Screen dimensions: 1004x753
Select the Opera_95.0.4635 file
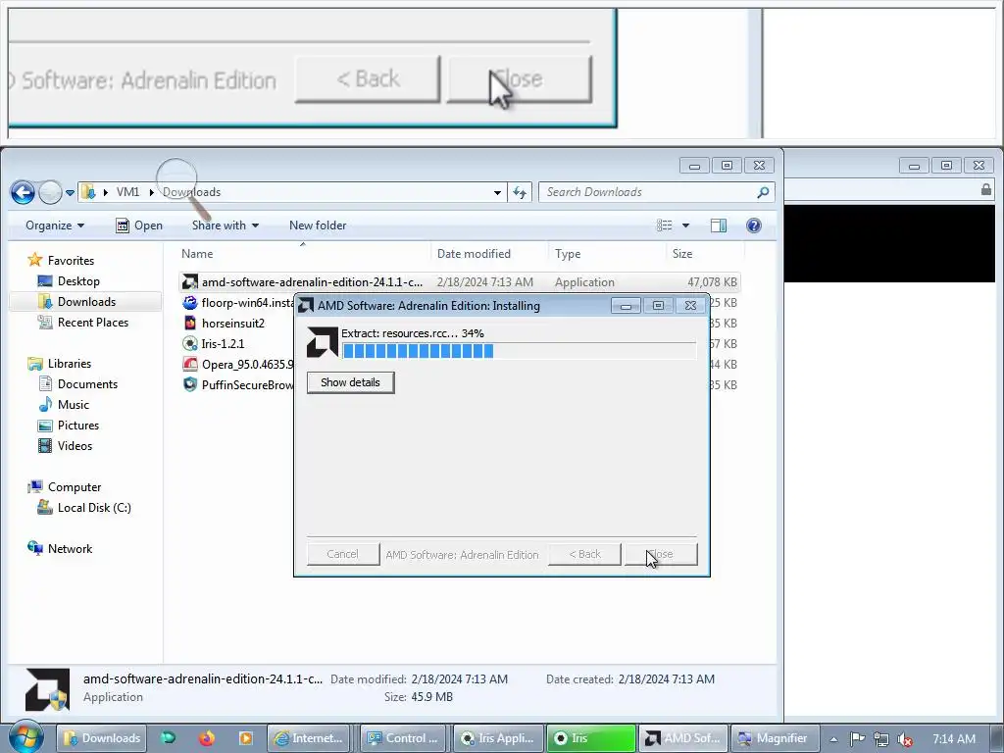239,365
